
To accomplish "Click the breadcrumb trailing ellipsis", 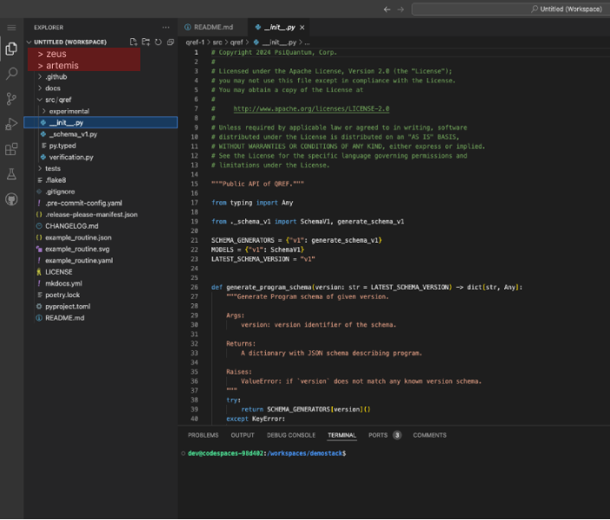I will (307, 42).
